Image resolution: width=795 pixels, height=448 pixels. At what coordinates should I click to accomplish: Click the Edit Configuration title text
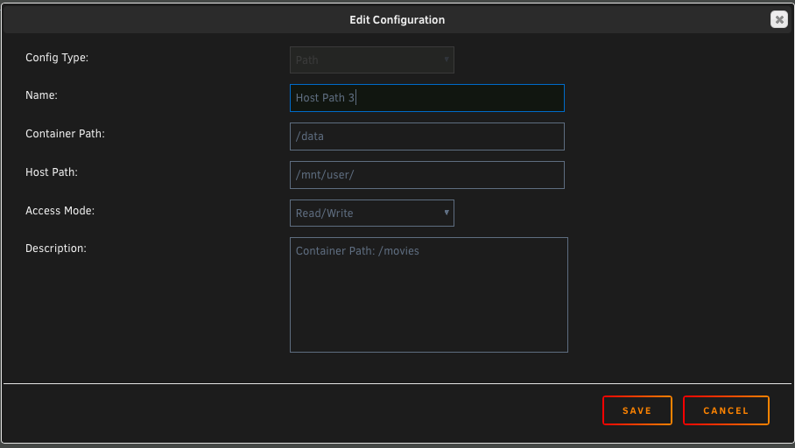[397, 20]
